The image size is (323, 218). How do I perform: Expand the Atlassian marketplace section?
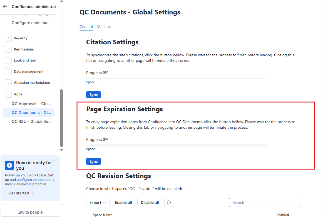8,83
